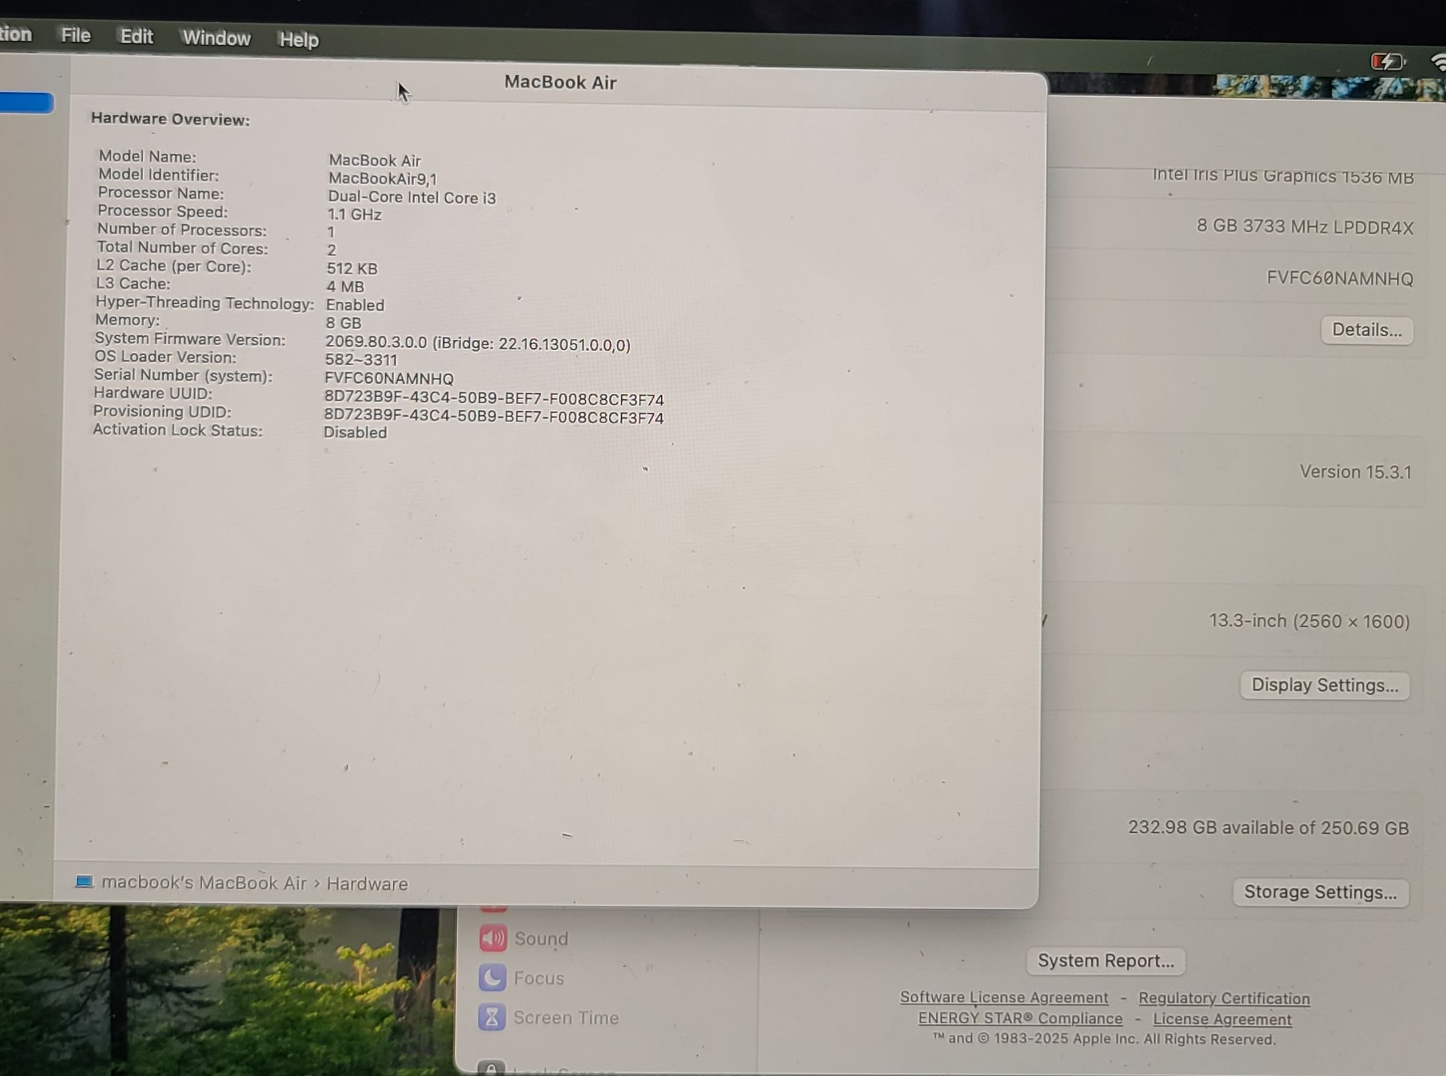Select Hardware in the path bar
This screenshot has width=1446, height=1076.
coord(367,884)
